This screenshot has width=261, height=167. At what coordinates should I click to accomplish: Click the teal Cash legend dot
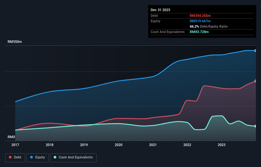coord(55,157)
